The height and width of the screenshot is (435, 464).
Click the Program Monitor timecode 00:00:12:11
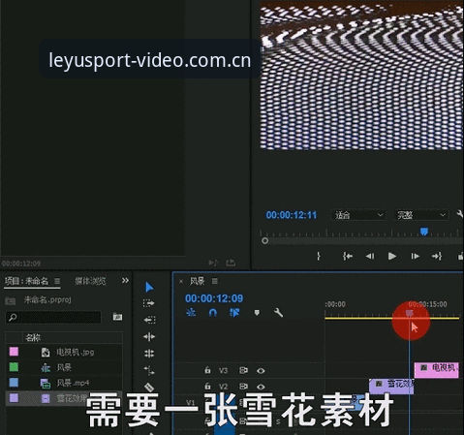pos(292,215)
